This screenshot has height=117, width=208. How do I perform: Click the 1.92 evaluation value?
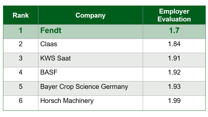174,74
